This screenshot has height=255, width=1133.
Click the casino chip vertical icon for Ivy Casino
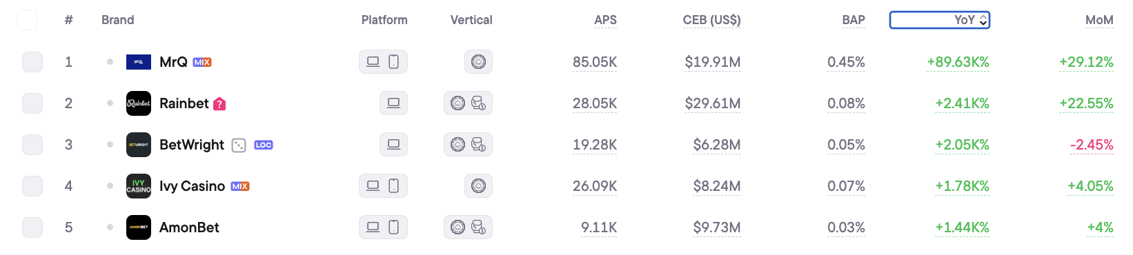tap(478, 186)
